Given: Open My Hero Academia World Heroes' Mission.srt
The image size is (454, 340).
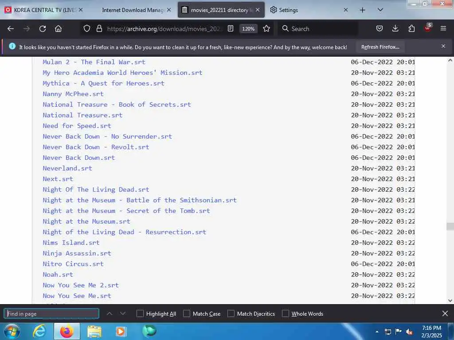Looking at the screenshot, I should 122,73.
